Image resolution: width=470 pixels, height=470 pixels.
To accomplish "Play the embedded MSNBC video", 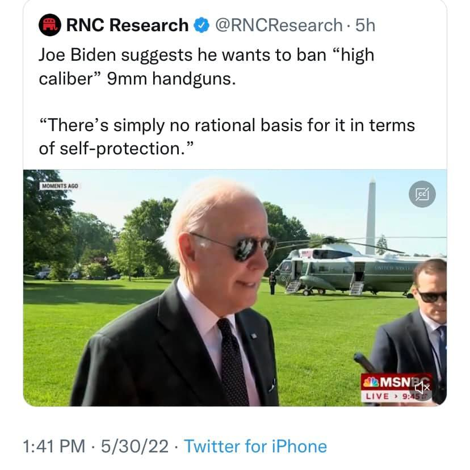I will click(x=234, y=288).
